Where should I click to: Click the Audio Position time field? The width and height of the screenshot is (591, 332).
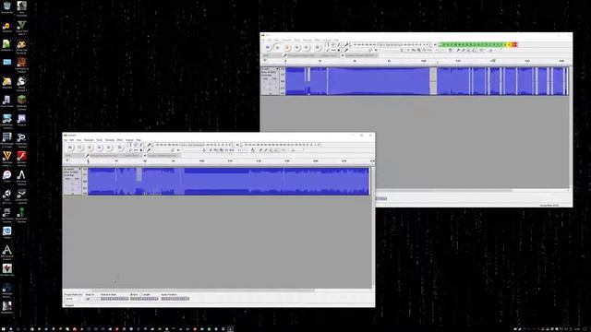pyautogui.click(x=175, y=299)
